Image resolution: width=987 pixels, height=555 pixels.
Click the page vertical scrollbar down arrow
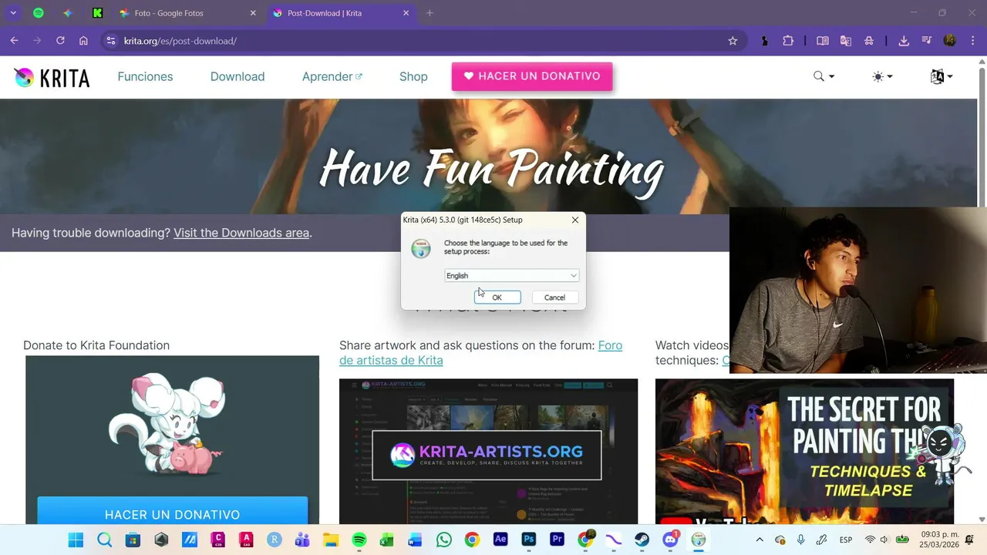coord(982,520)
